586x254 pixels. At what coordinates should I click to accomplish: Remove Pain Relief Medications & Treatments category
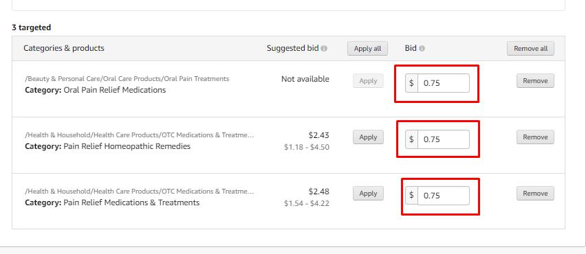pyautogui.click(x=535, y=194)
